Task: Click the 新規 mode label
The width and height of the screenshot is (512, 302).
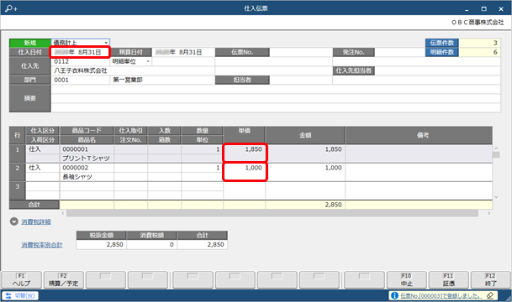Action: click(x=30, y=43)
